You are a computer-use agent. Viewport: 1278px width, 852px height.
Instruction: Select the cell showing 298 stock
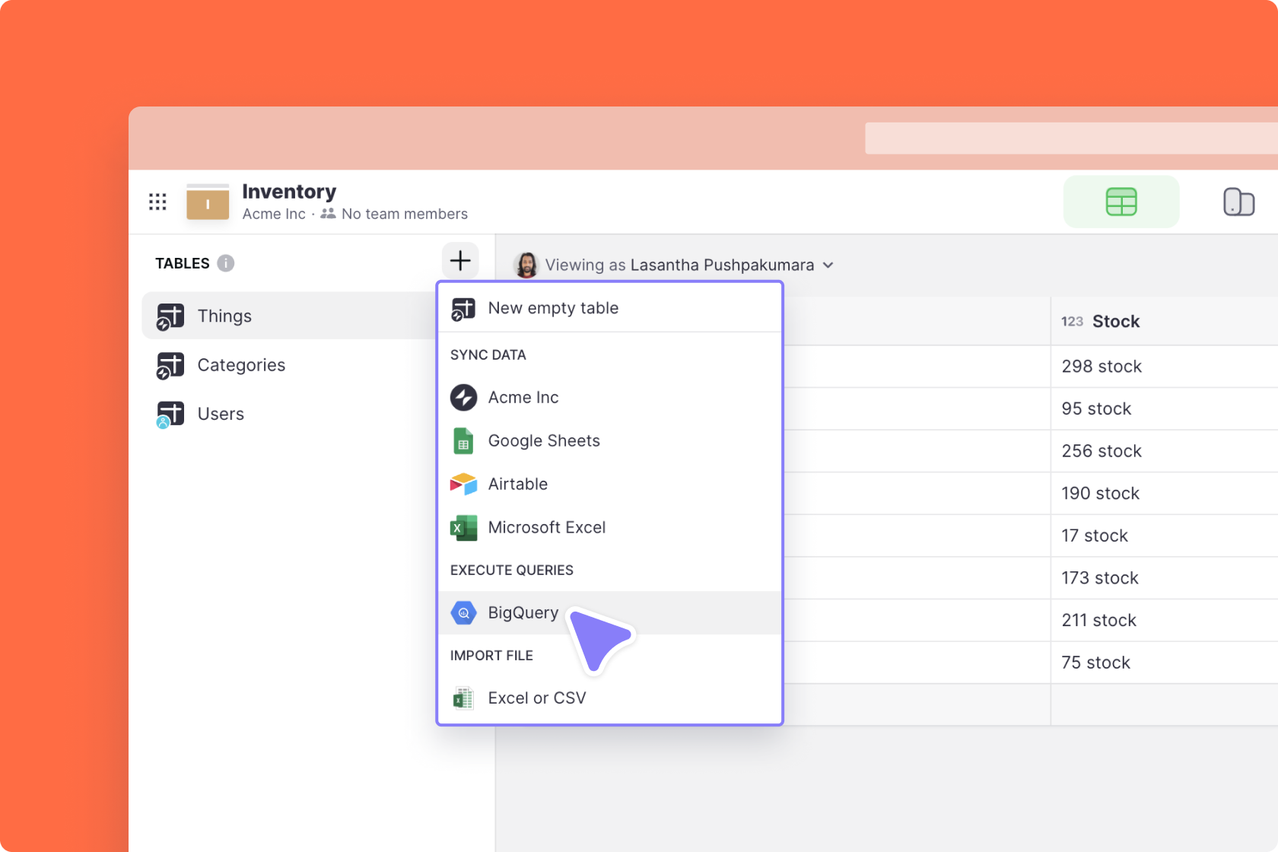click(x=1101, y=366)
